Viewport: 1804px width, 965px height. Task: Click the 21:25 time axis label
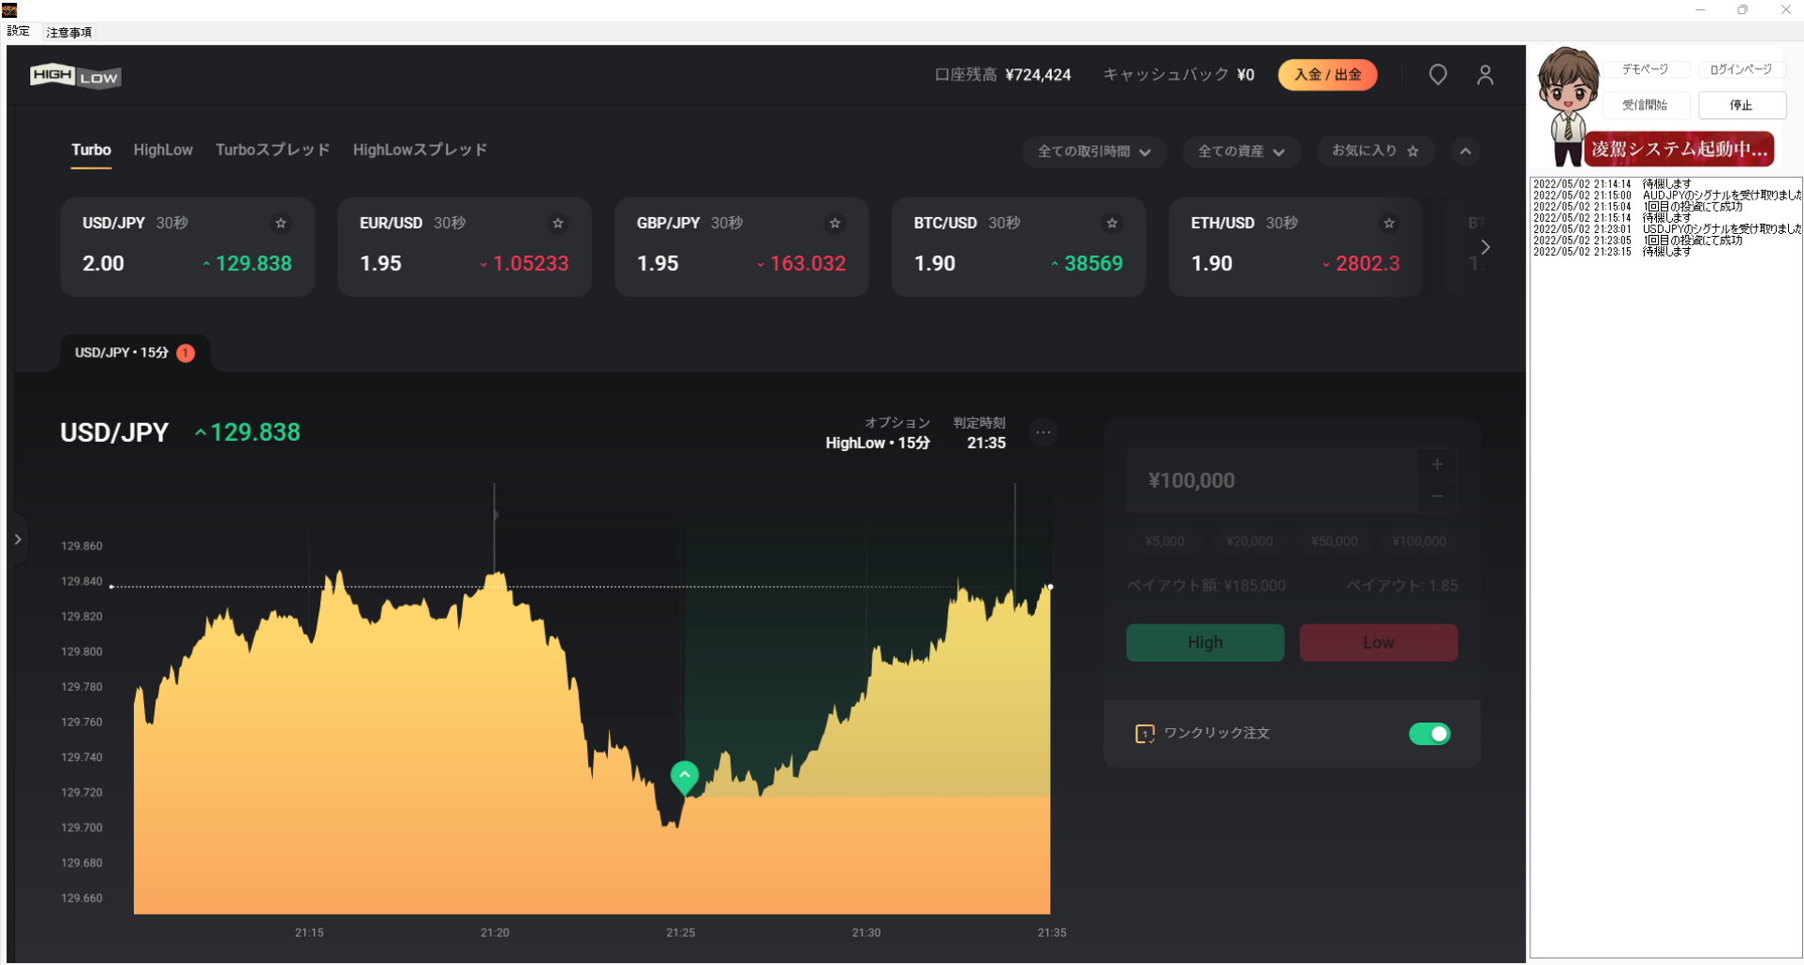pyautogui.click(x=681, y=933)
